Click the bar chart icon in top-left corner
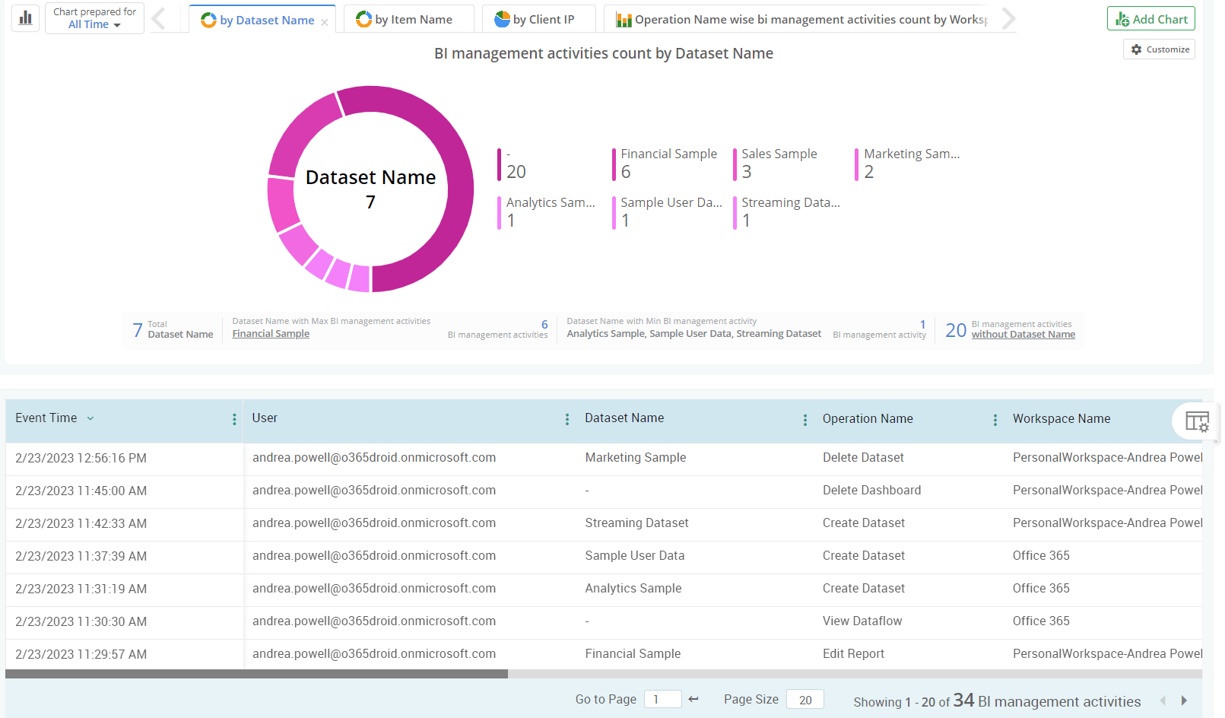The image size is (1225, 718). click(x=25, y=17)
